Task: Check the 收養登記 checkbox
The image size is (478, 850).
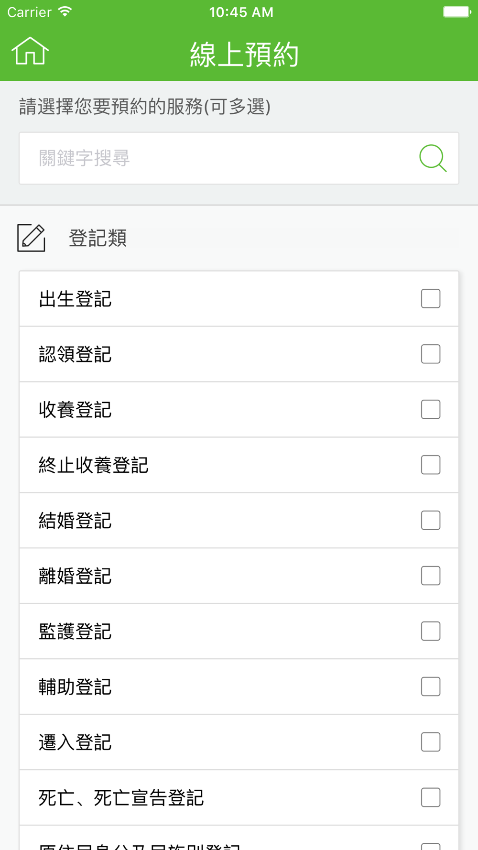Action: [x=431, y=410]
